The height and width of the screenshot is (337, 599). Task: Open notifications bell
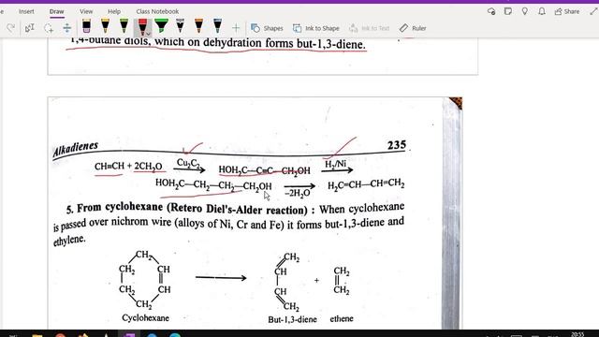click(x=542, y=11)
